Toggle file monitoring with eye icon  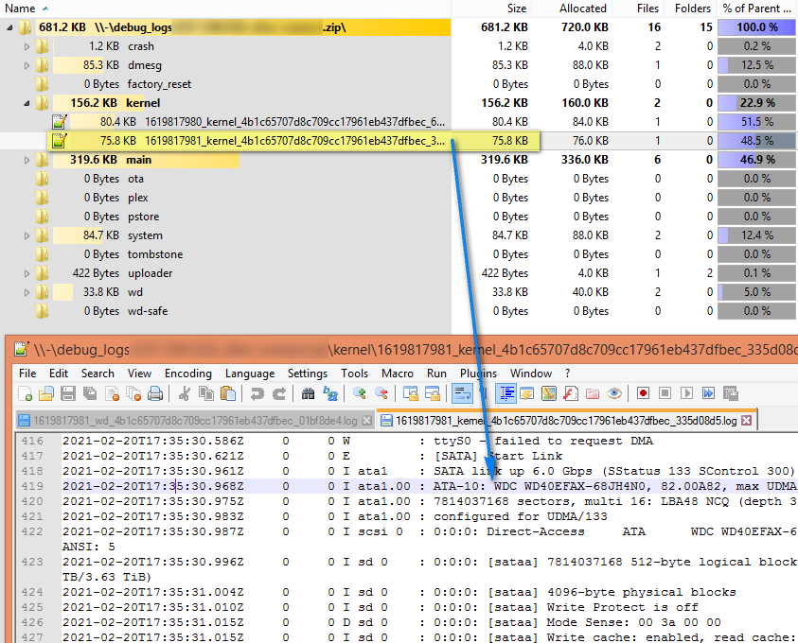pos(614,393)
